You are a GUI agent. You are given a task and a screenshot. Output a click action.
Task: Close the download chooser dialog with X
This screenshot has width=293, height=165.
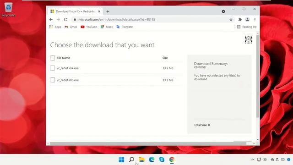point(248,39)
